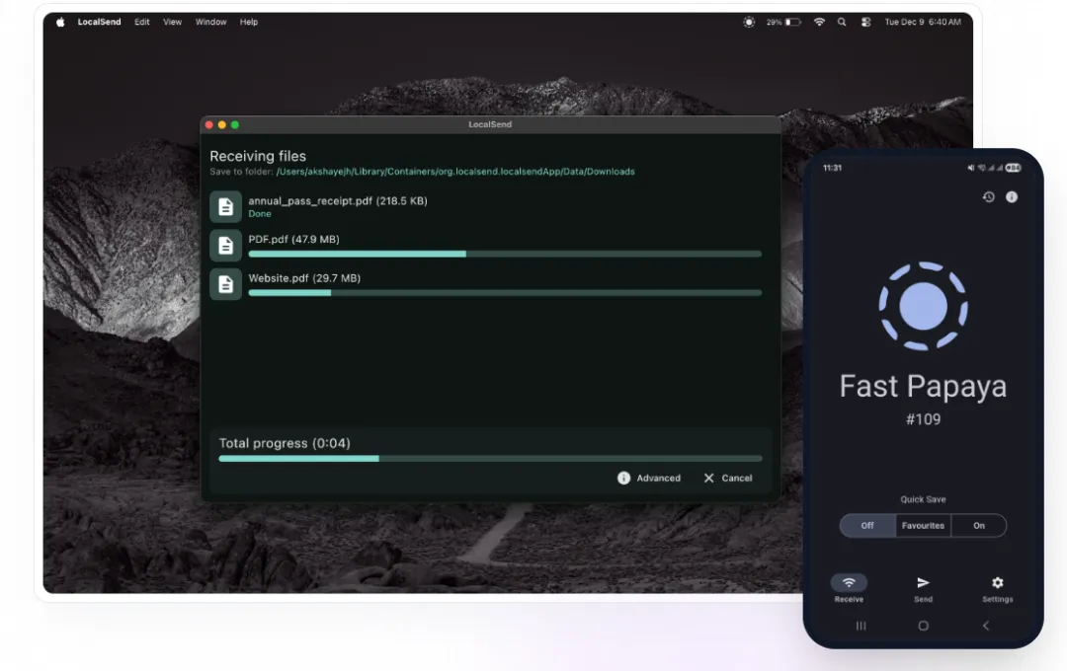Click the Total progress (0:04) label

click(285, 443)
